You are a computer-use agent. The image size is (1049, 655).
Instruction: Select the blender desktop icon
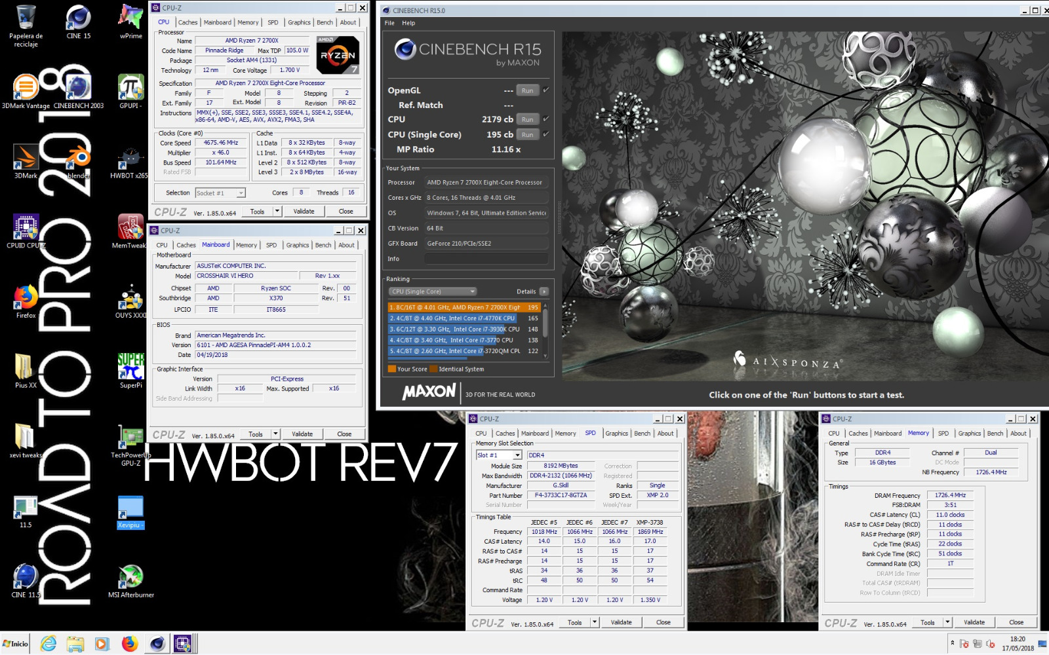(78, 161)
